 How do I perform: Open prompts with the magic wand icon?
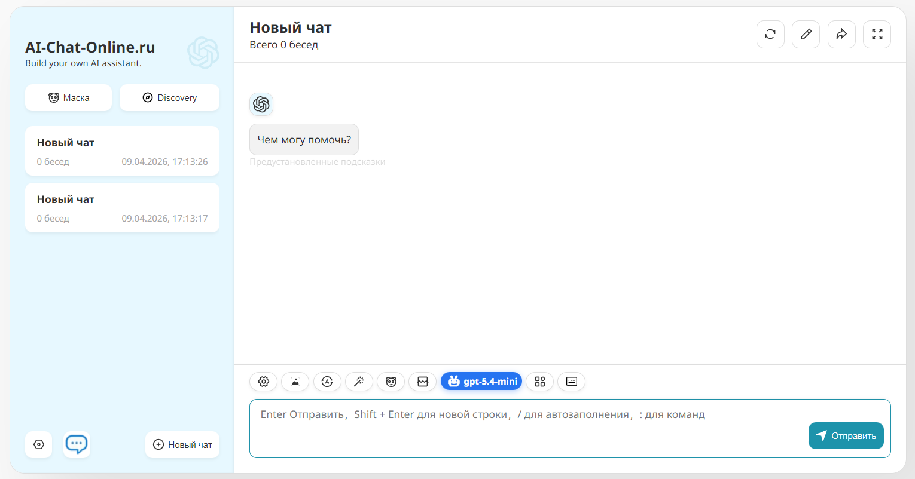tap(359, 382)
